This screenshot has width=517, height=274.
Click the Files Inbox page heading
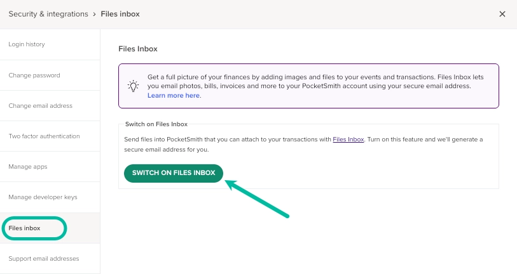coord(138,49)
